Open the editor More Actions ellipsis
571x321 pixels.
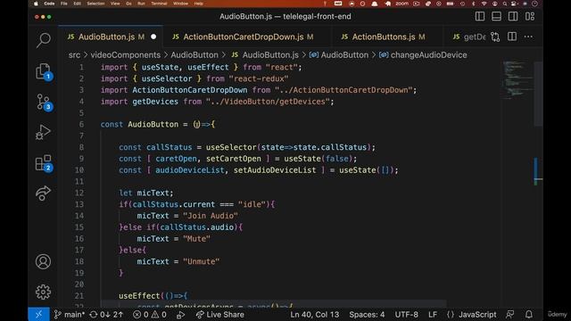coord(528,37)
